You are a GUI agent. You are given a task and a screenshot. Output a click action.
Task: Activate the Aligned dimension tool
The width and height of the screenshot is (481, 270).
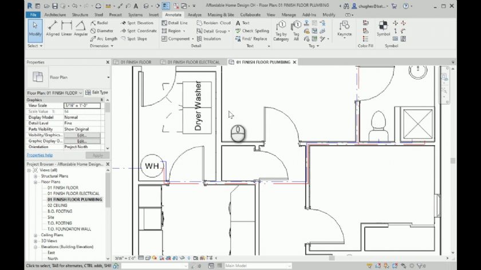pyautogui.click(x=53, y=29)
